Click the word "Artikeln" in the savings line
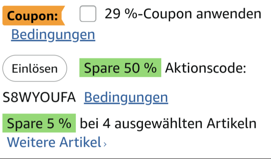This screenshot has width=271, height=159. pyautogui.click(x=232, y=123)
